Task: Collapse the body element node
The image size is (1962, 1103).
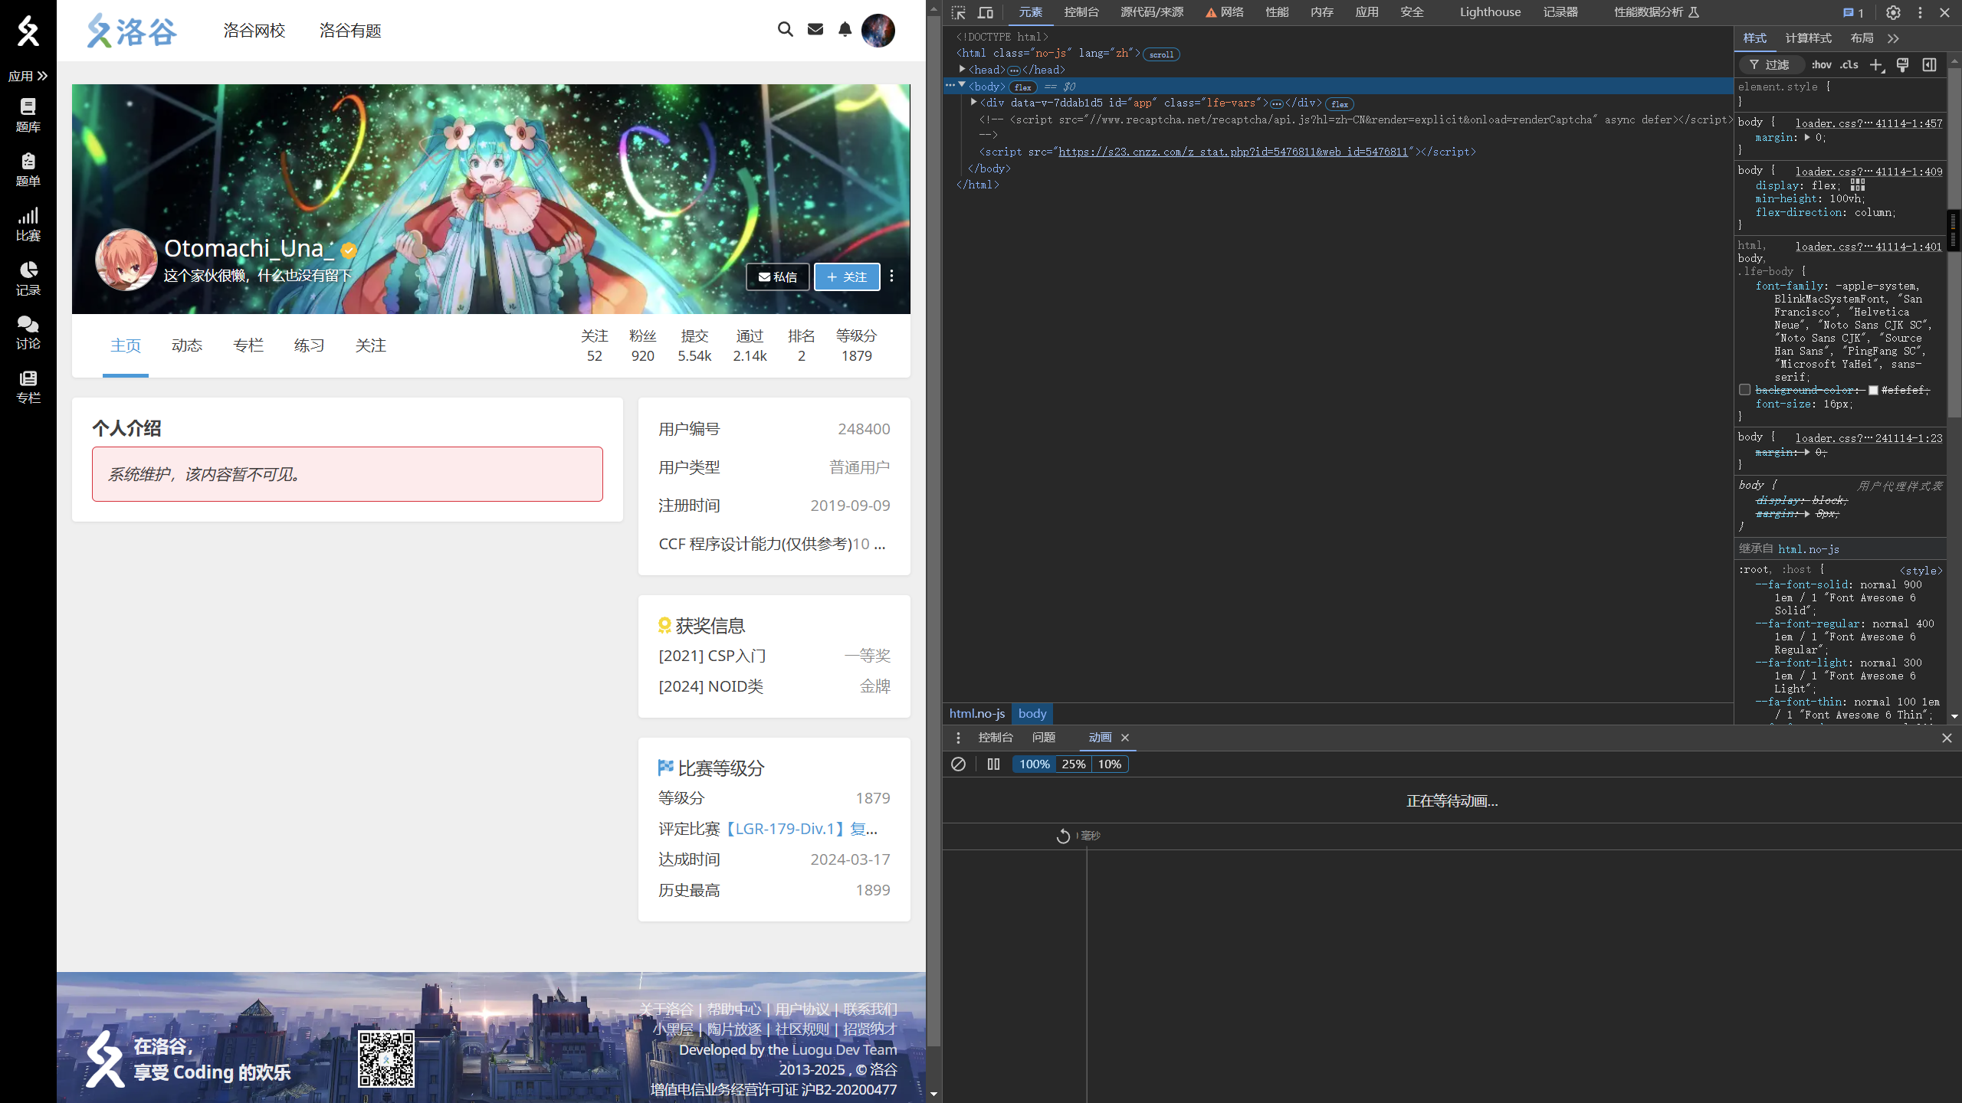Action: 963,86
